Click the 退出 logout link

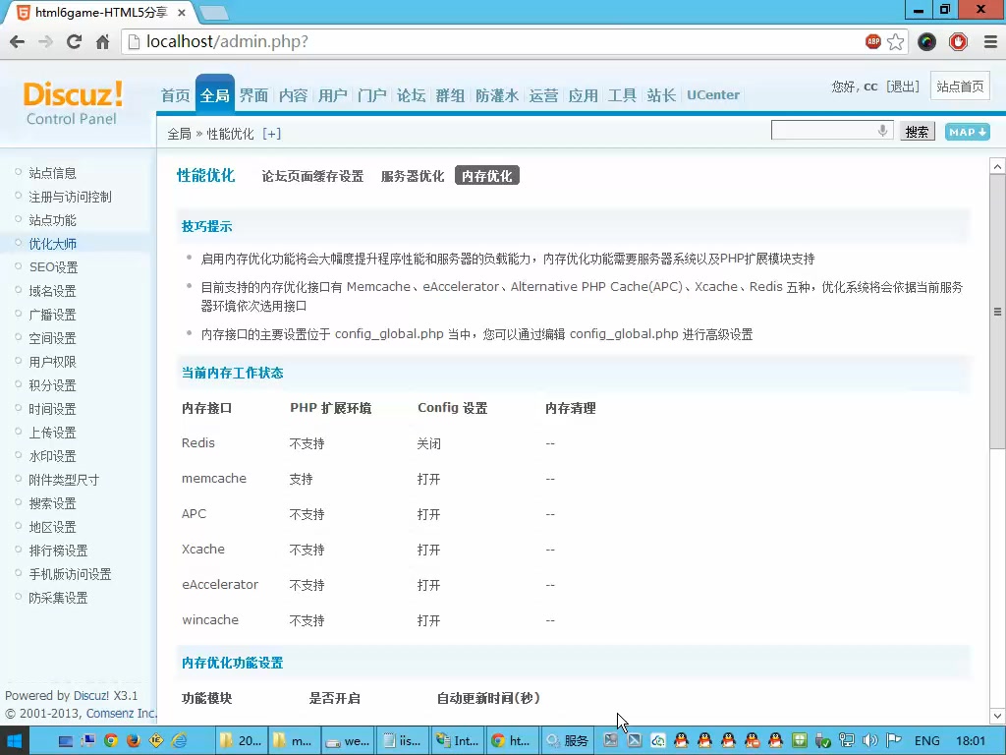903,87
